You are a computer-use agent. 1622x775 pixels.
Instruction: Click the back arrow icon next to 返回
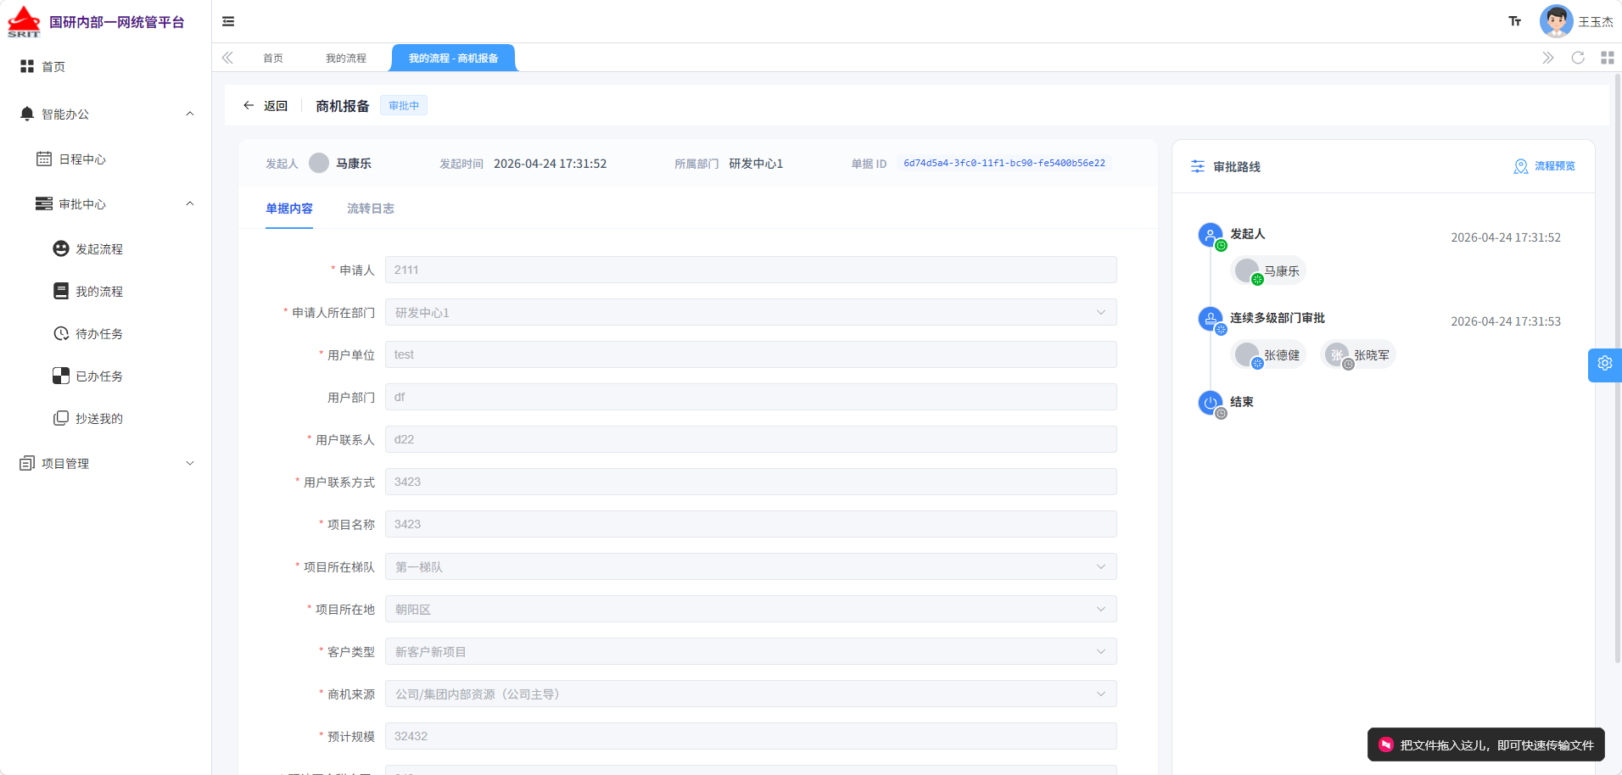click(249, 105)
